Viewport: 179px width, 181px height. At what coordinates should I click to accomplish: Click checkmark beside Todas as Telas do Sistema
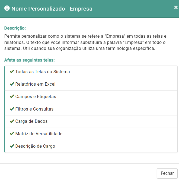pyautogui.click(x=12, y=72)
